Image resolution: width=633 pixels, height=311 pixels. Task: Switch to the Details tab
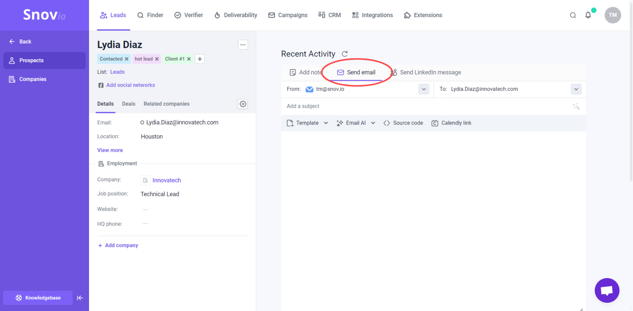click(105, 104)
